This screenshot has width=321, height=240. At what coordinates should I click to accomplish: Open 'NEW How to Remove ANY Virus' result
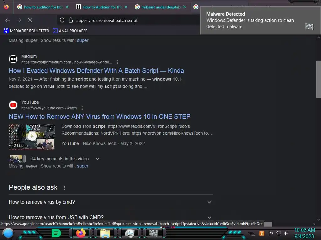(99, 117)
